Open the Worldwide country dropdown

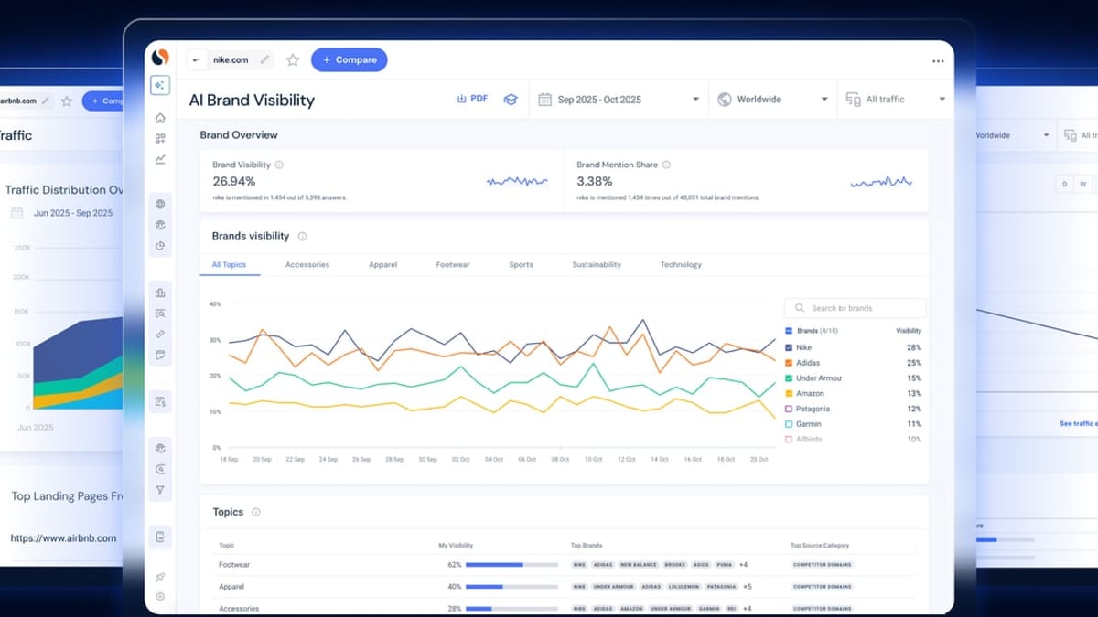[773, 99]
